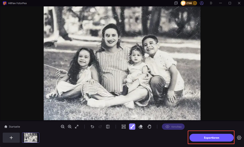The height and width of the screenshot is (147, 244).
Task: Click the 2166 coin balance
Action: pyautogui.click(x=189, y=3)
